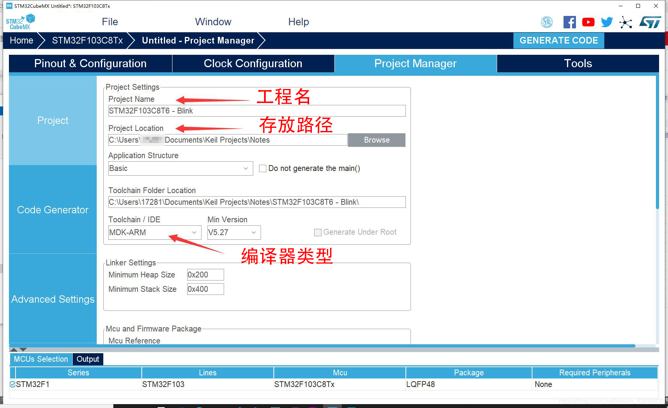This screenshot has width=668, height=408.
Task: Open the File menu
Action: click(x=110, y=22)
